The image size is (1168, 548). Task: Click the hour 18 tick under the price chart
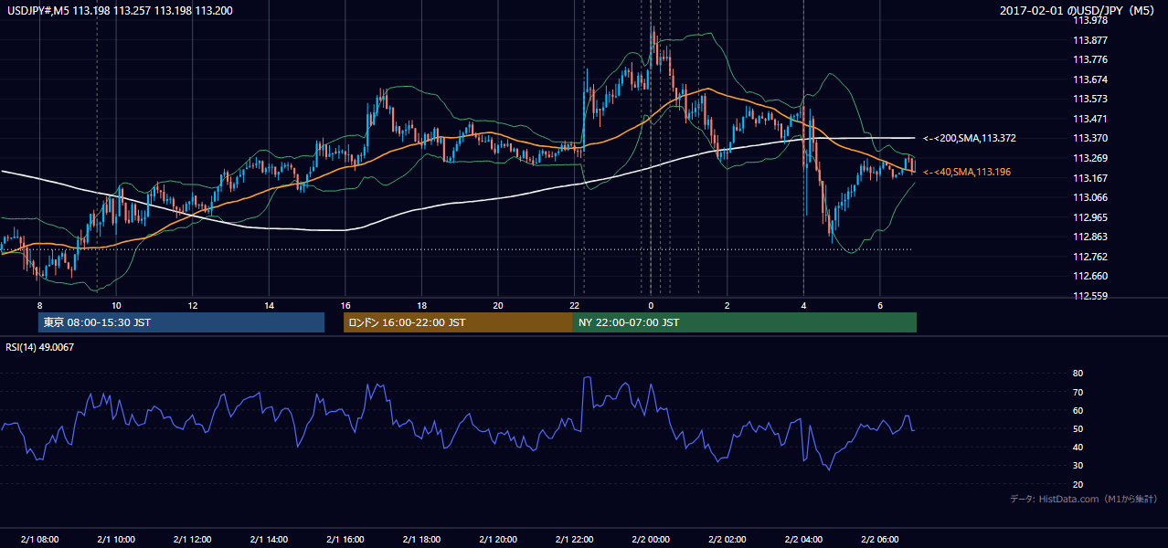pos(421,305)
